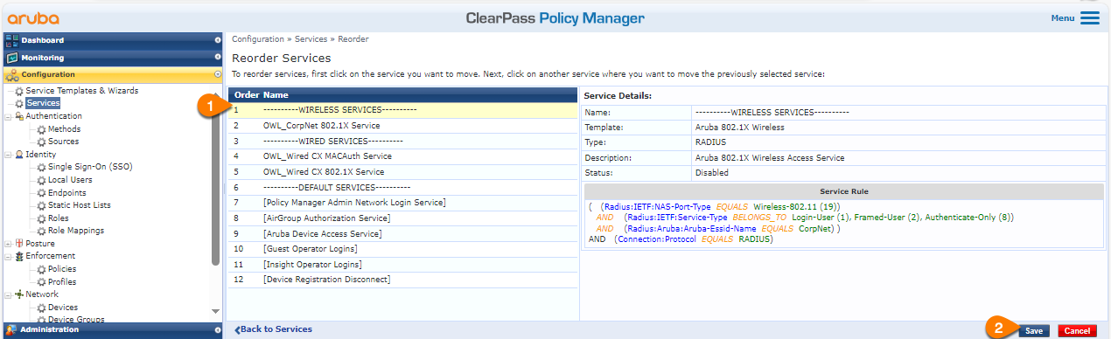The width and height of the screenshot is (1111, 339).
Task: Select the WIRED SERVICES separator row
Action: click(x=403, y=141)
